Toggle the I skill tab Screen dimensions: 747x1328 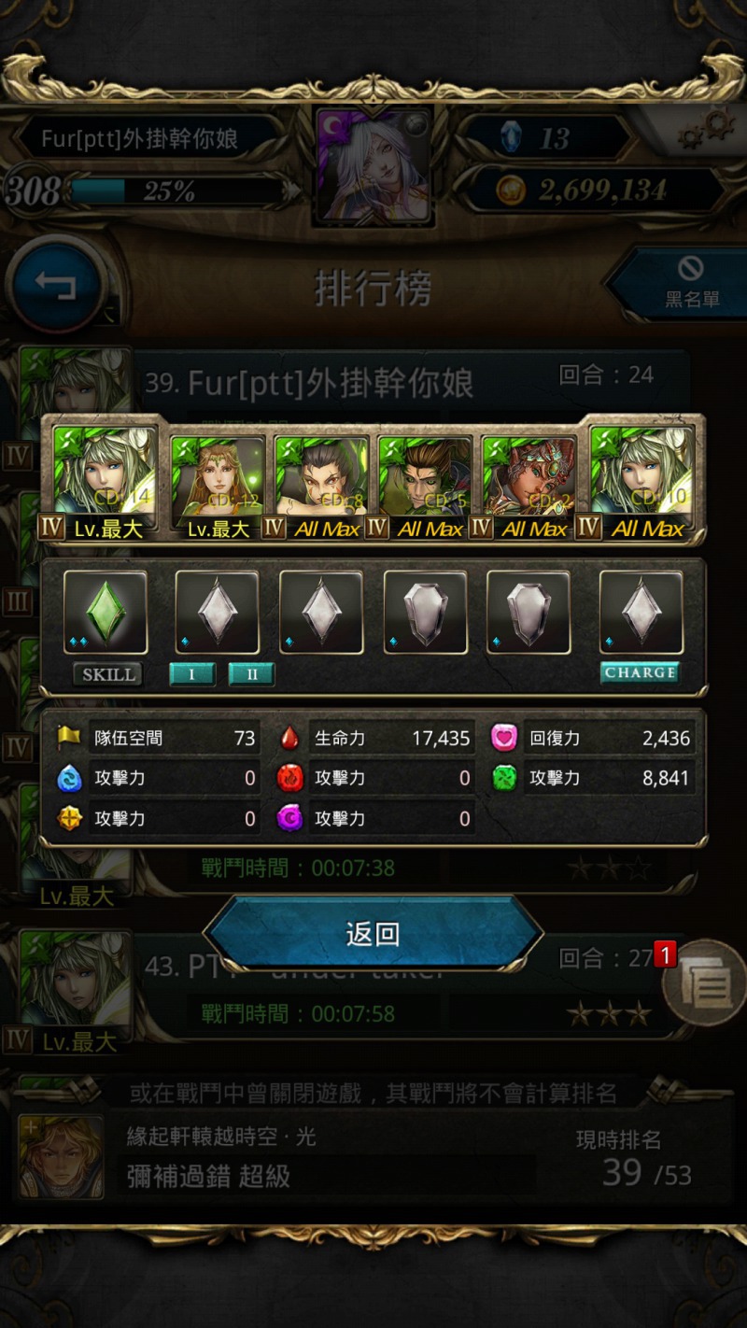coord(192,674)
